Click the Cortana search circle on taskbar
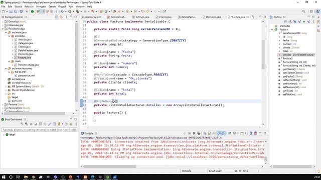321x180 pixels. pos(11,177)
